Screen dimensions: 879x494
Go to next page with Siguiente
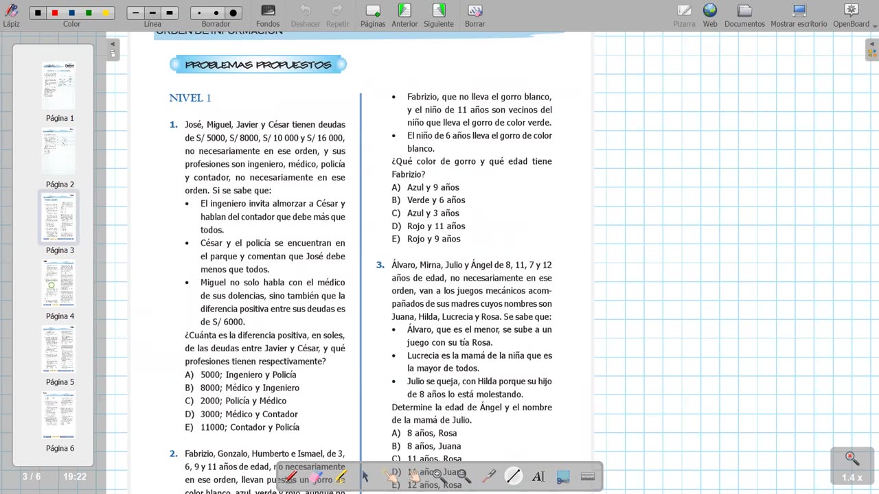(x=439, y=14)
